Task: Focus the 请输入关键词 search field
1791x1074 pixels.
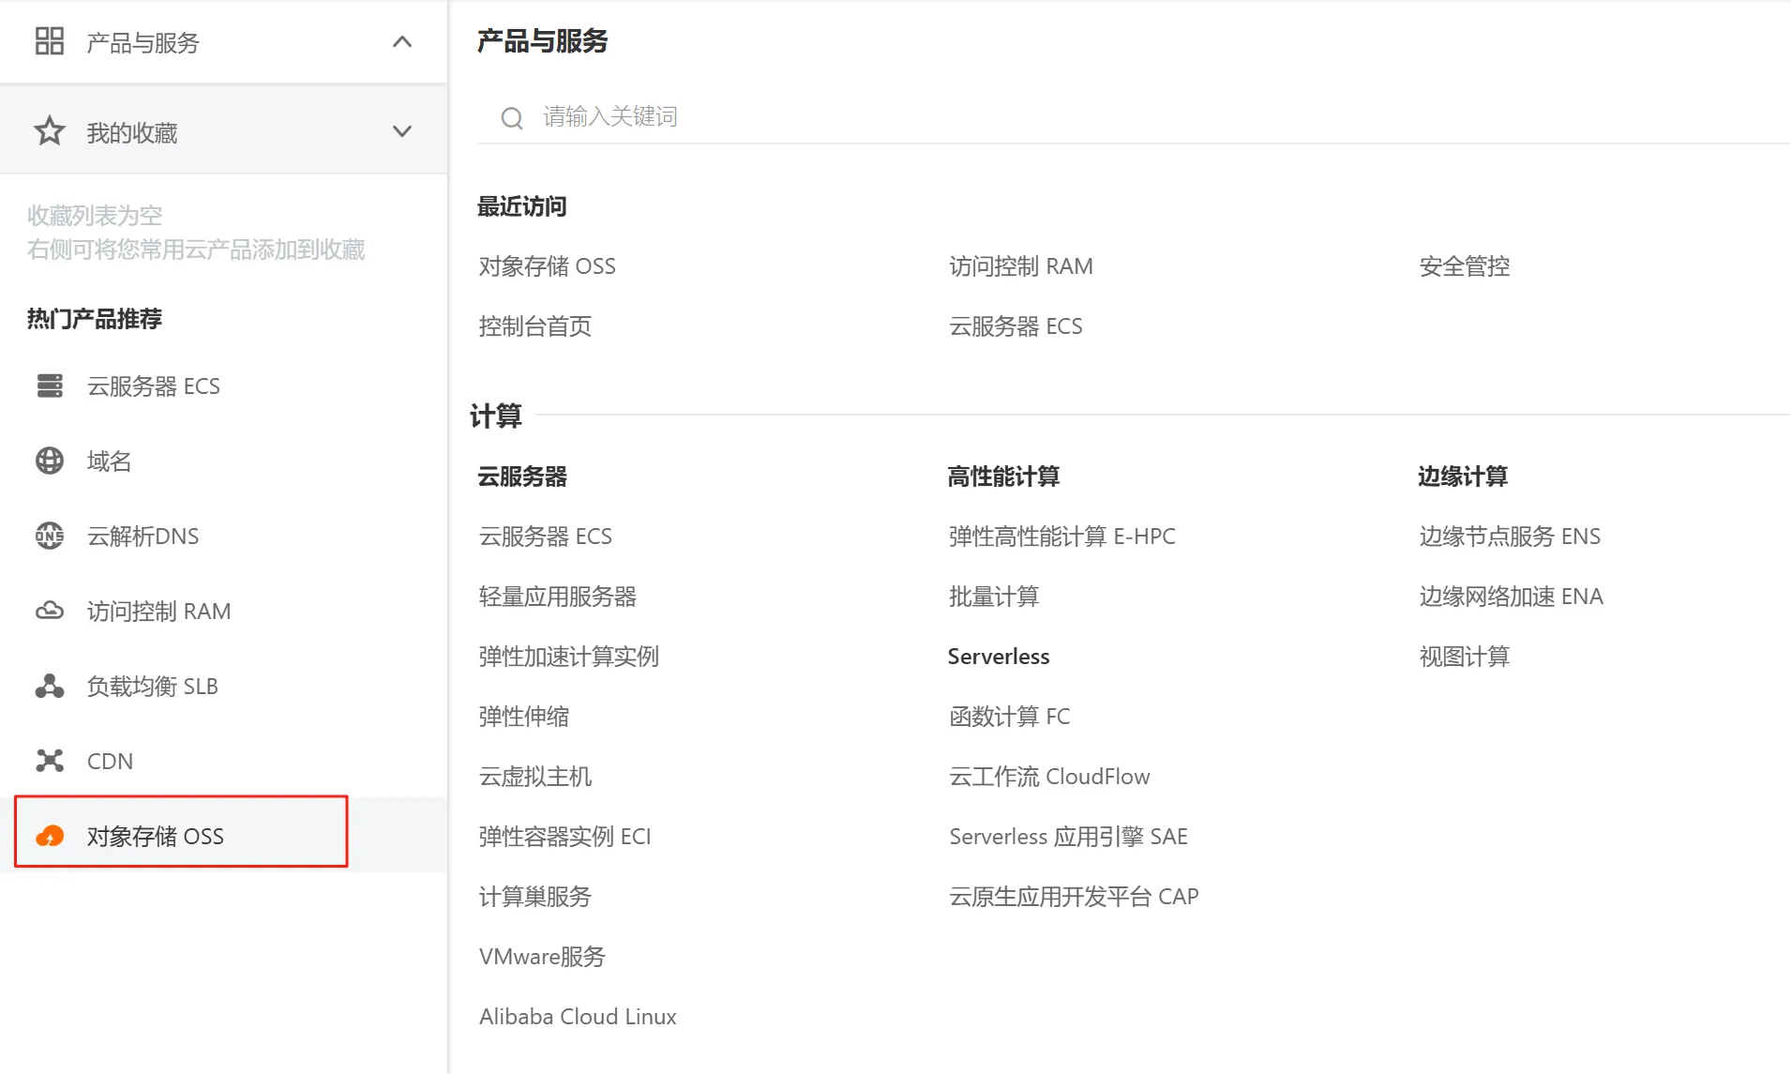Action: (x=1134, y=117)
